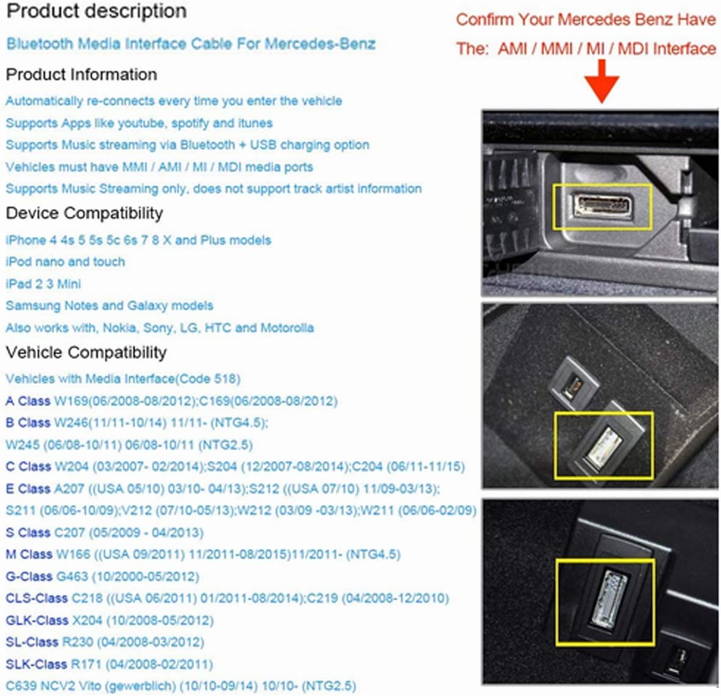This screenshot has height=696, width=721.
Task: Click the 'Vehicle Compatibility' heading
Action: pyautogui.click(x=86, y=353)
